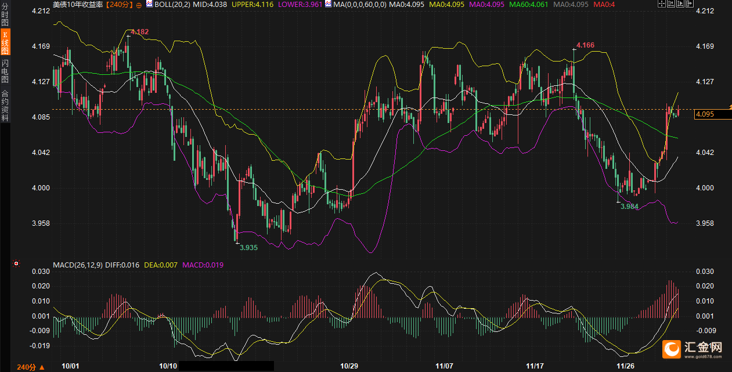
Task: Click the MACD(26,12,9) indicator label
Action: click(77, 265)
